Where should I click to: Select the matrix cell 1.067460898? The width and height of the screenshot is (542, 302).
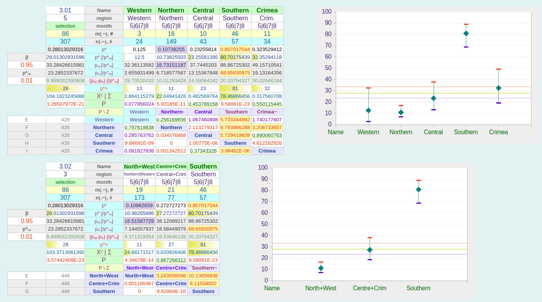point(203,120)
